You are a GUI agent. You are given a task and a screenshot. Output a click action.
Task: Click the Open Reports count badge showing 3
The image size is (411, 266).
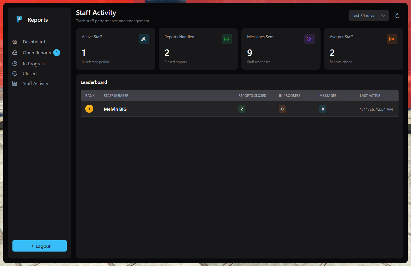tap(57, 53)
